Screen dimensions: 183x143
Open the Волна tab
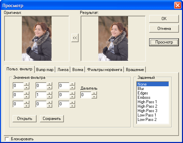click(x=78, y=70)
